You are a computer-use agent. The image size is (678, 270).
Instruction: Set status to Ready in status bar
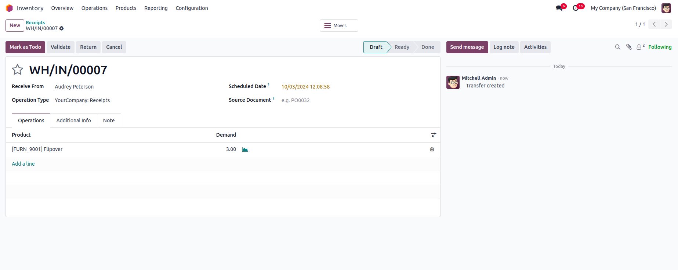click(x=402, y=47)
